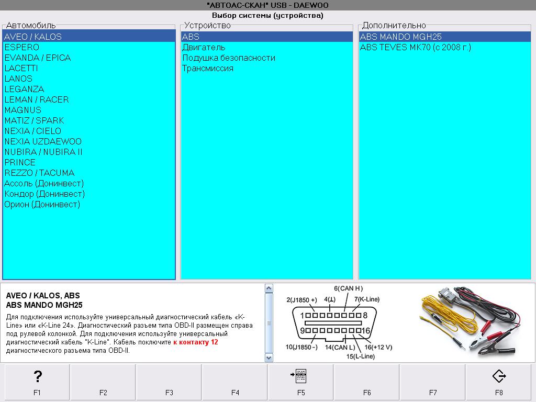Select AVEO / KALOS in the vehicle list
This screenshot has width=536, height=402.
pos(89,37)
